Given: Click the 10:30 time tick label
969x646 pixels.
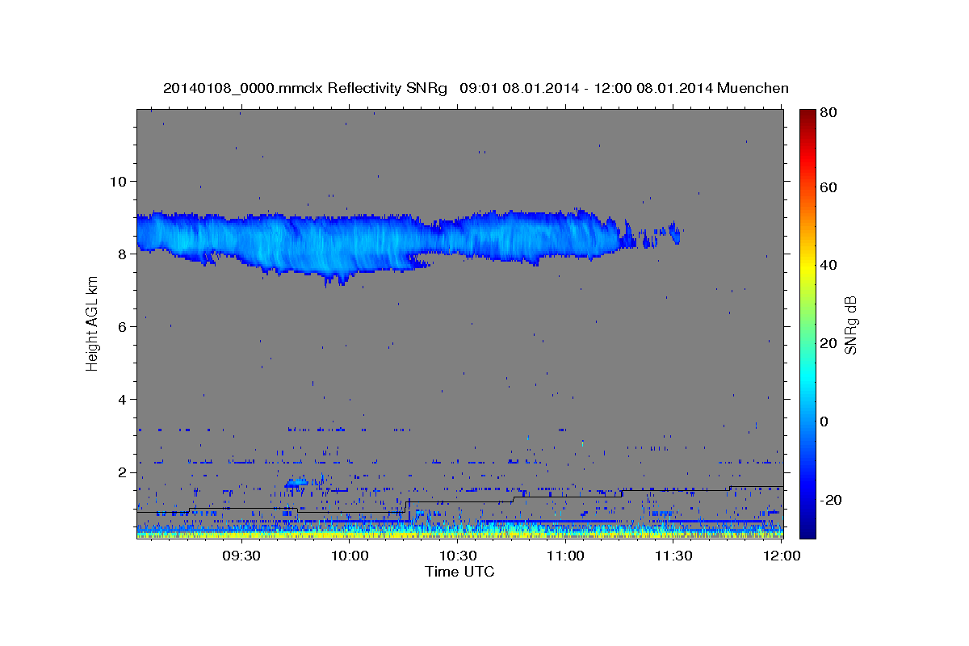Looking at the screenshot, I should point(458,556).
